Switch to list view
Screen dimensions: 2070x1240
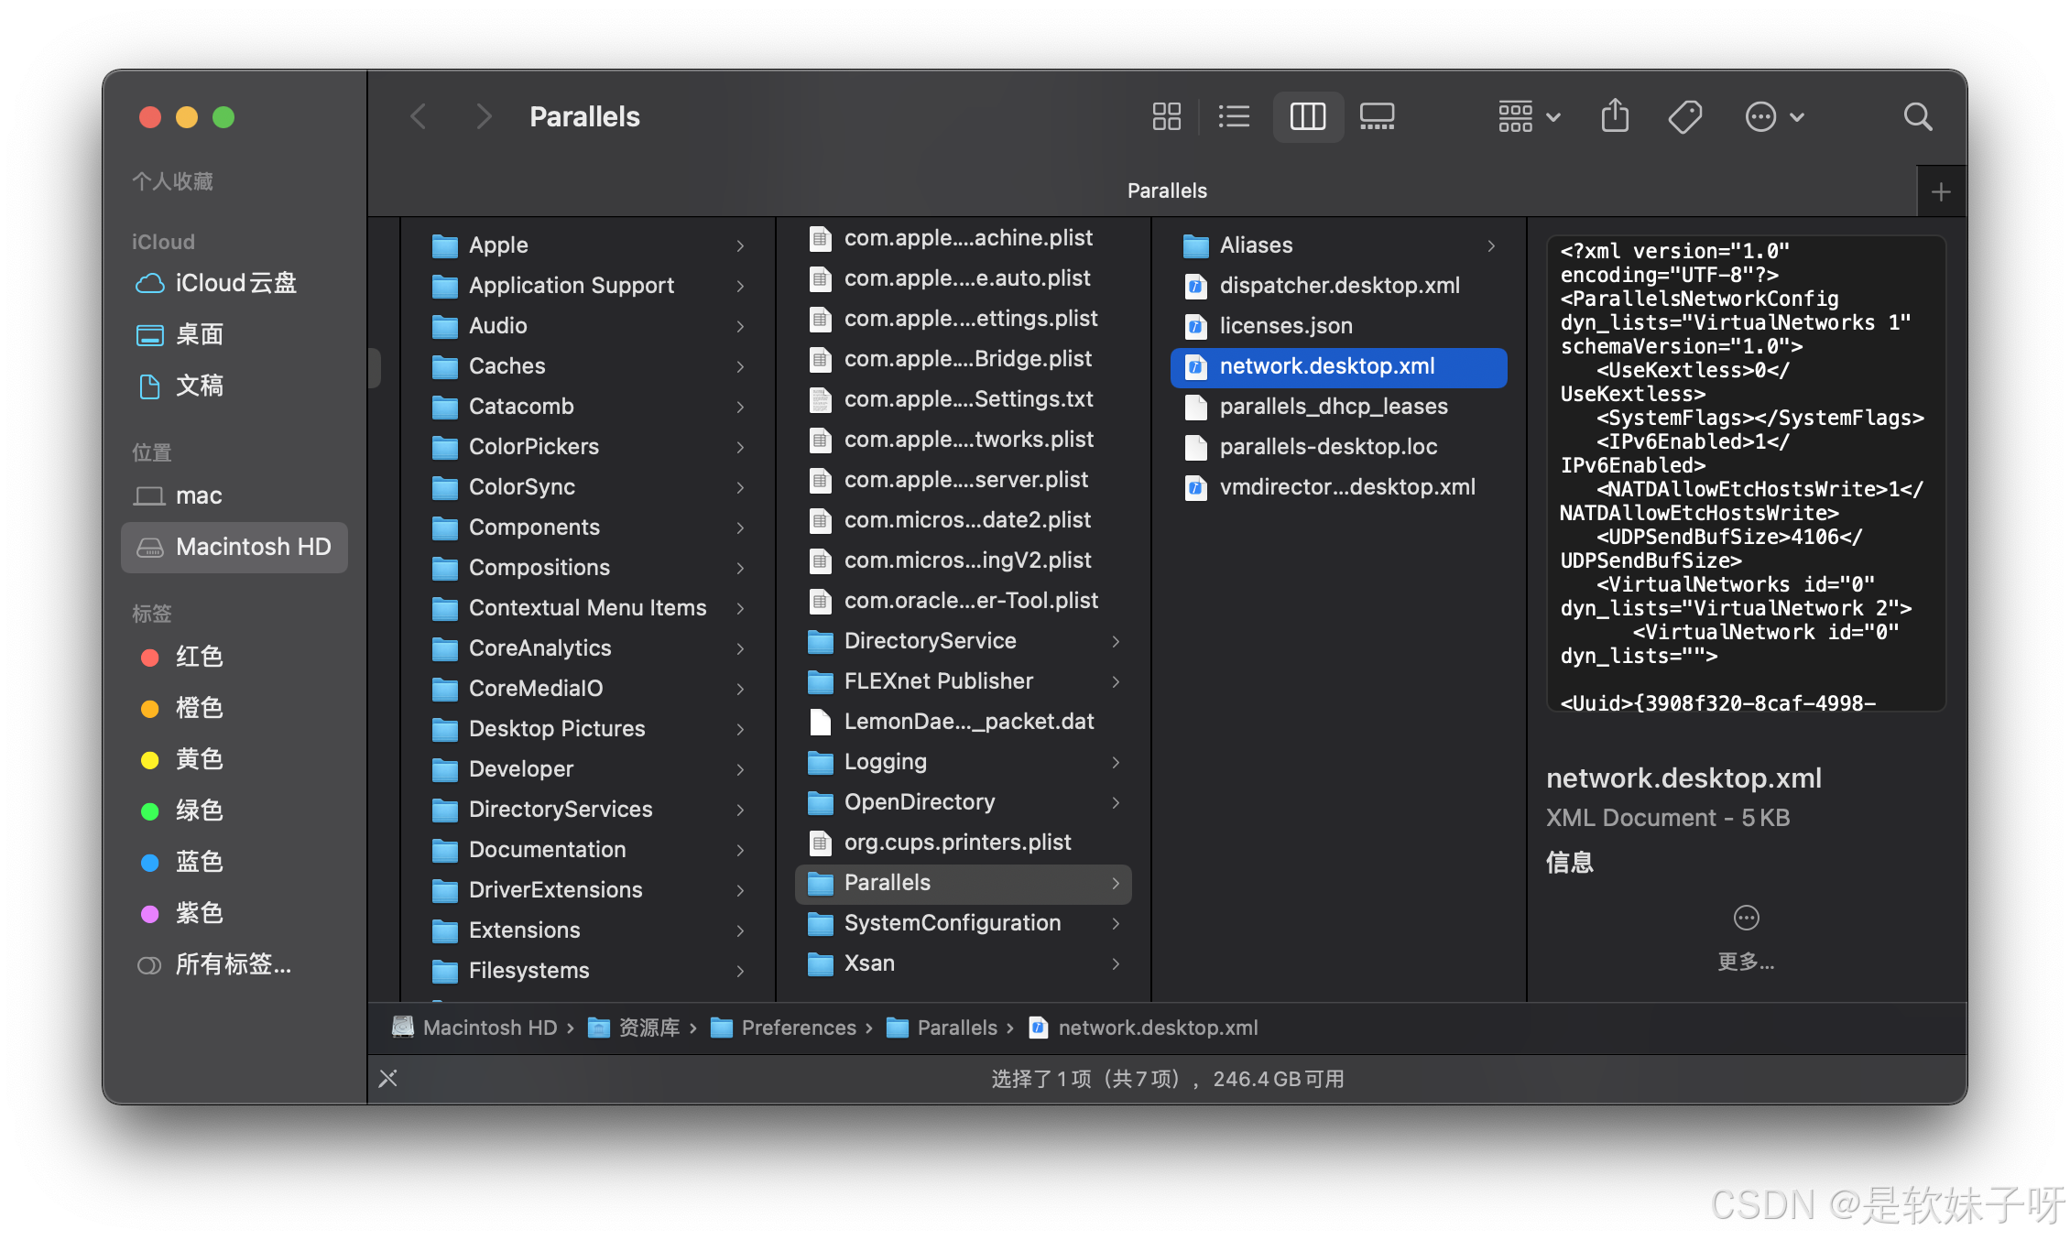tap(1234, 116)
